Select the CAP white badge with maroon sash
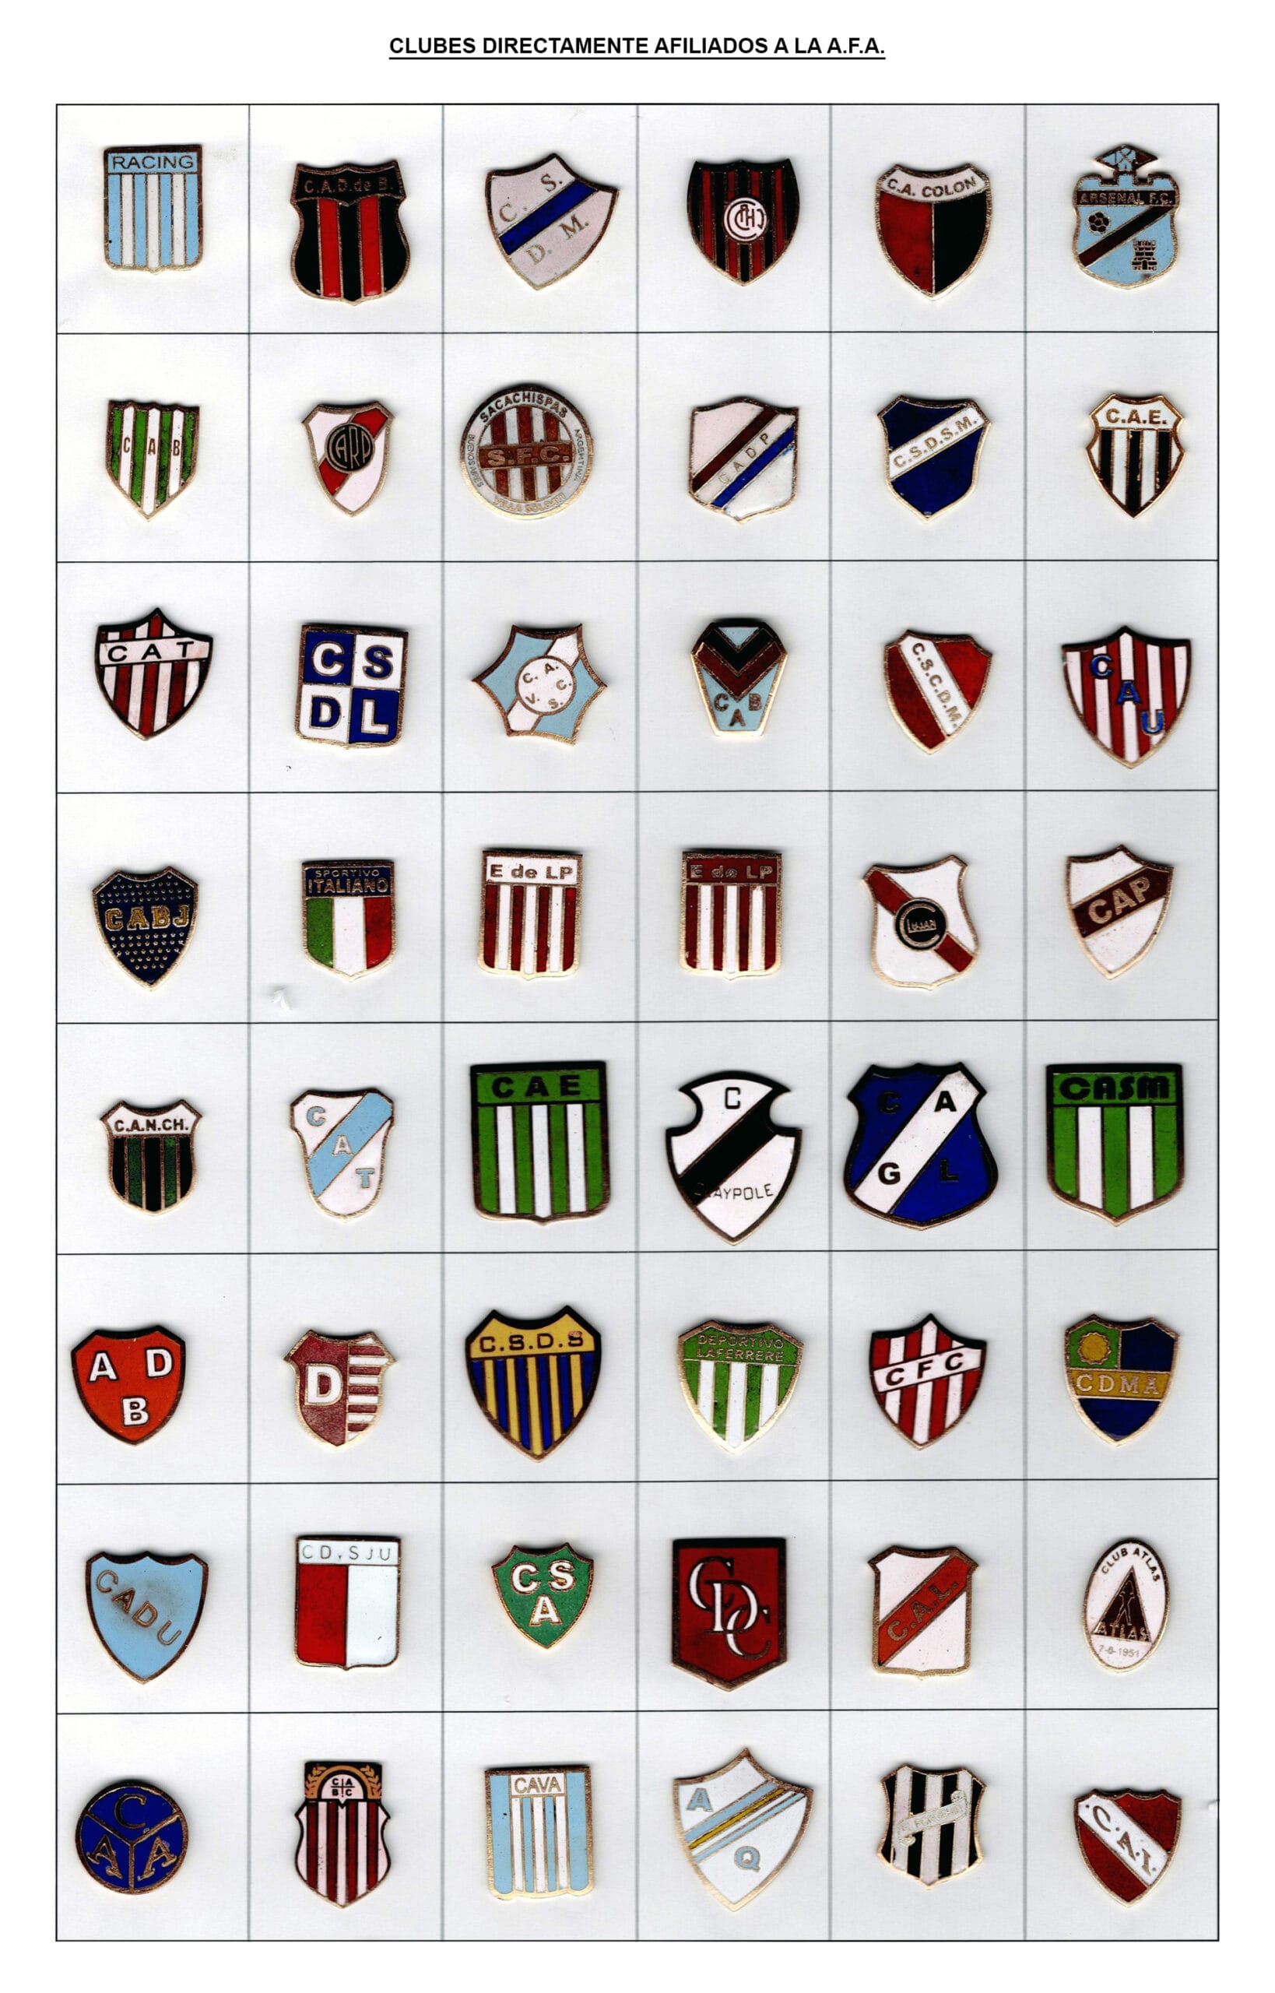1275x1993 pixels. tap(1119, 911)
